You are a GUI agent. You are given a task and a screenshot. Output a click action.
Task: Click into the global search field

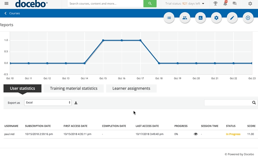coord(106,4)
